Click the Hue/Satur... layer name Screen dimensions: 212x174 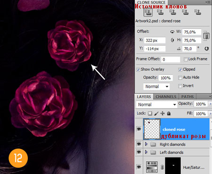(194, 167)
